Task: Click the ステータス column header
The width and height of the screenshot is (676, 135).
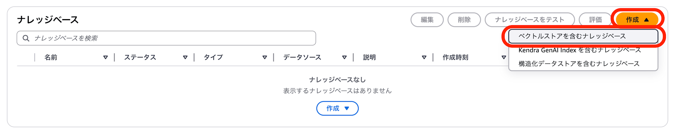Action: click(140, 57)
